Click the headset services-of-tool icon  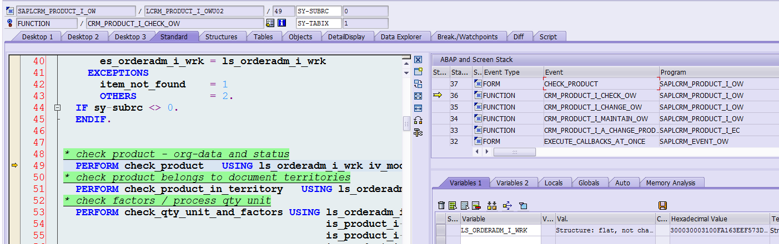pyautogui.click(x=418, y=120)
